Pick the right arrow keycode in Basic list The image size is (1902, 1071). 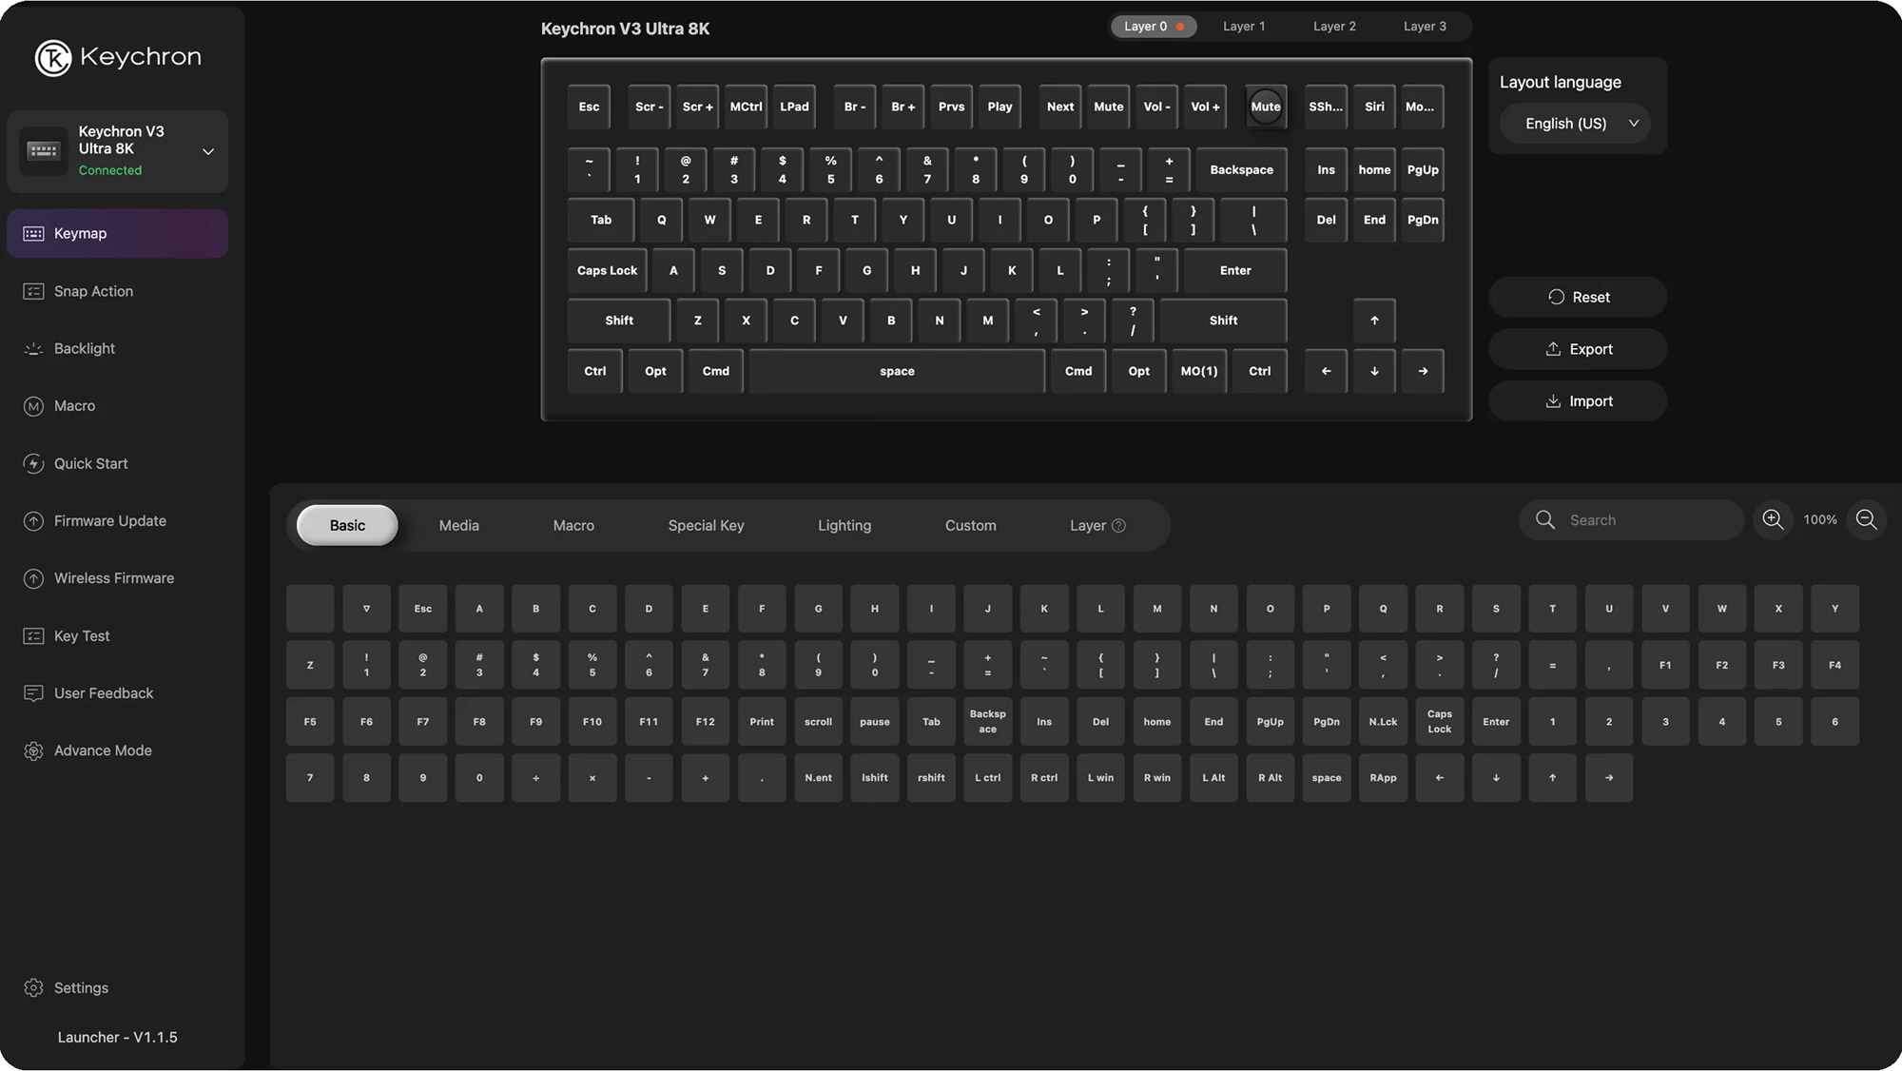(1609, 778)
